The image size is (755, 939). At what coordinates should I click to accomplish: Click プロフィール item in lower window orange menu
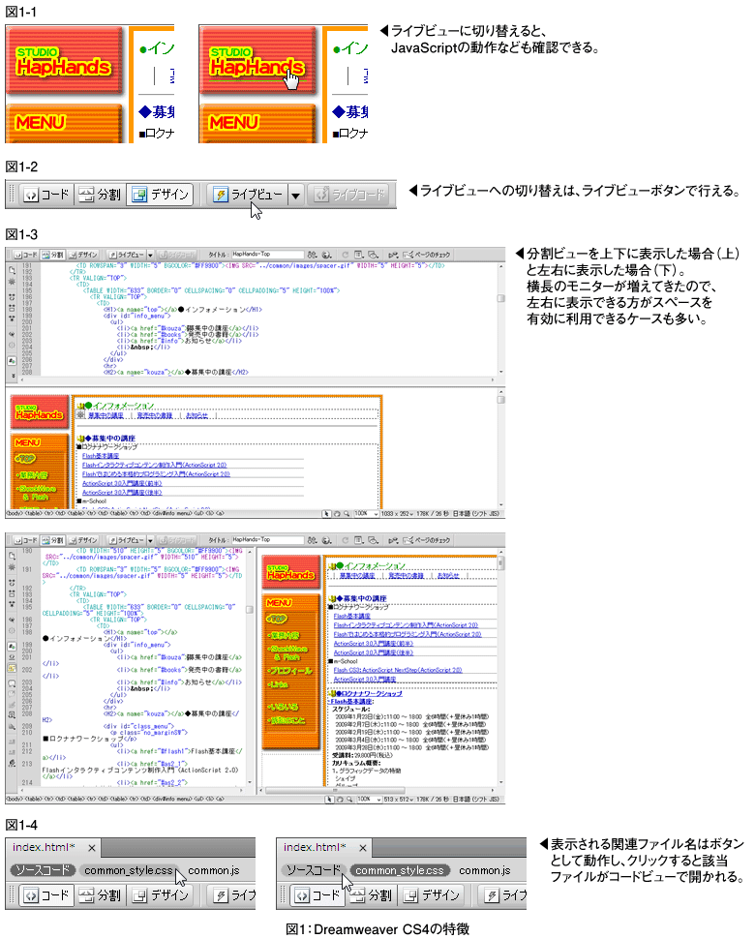289,671
